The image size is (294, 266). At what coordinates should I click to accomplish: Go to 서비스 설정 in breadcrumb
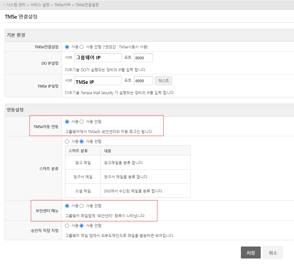point(40,5)
